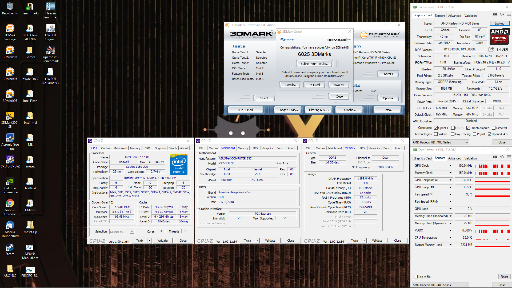Click BIOS Version field in GPU-Z

point(460,49)
